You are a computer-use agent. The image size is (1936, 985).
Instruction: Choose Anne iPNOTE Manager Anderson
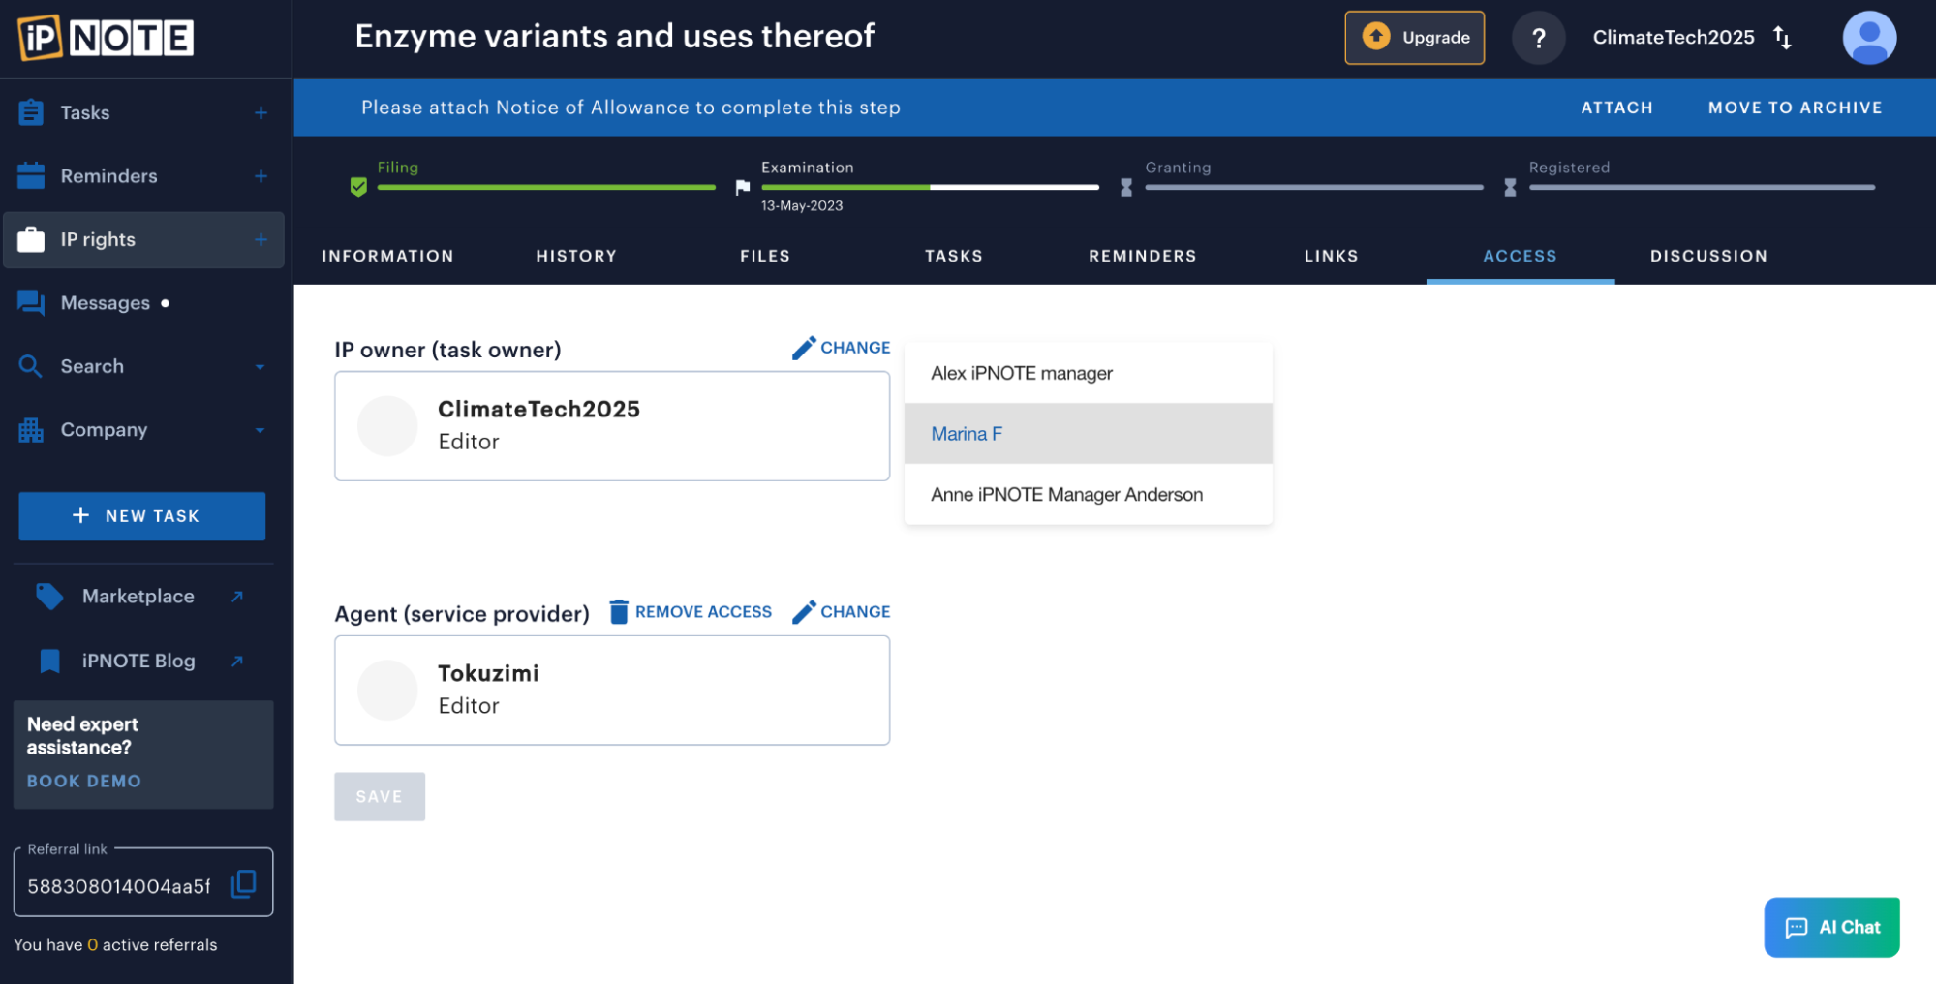1088,495
